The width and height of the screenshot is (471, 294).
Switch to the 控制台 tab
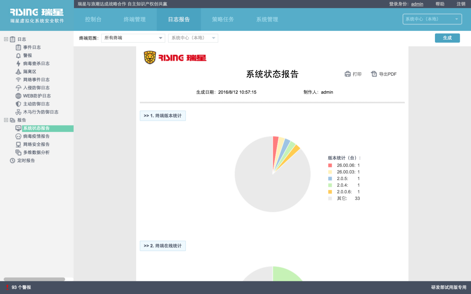click(x=93, y=19)
